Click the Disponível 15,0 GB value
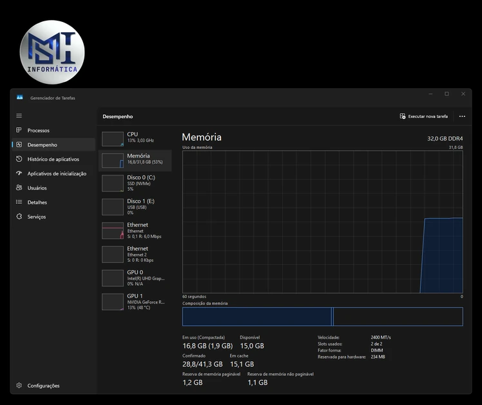 click(252, 346)
